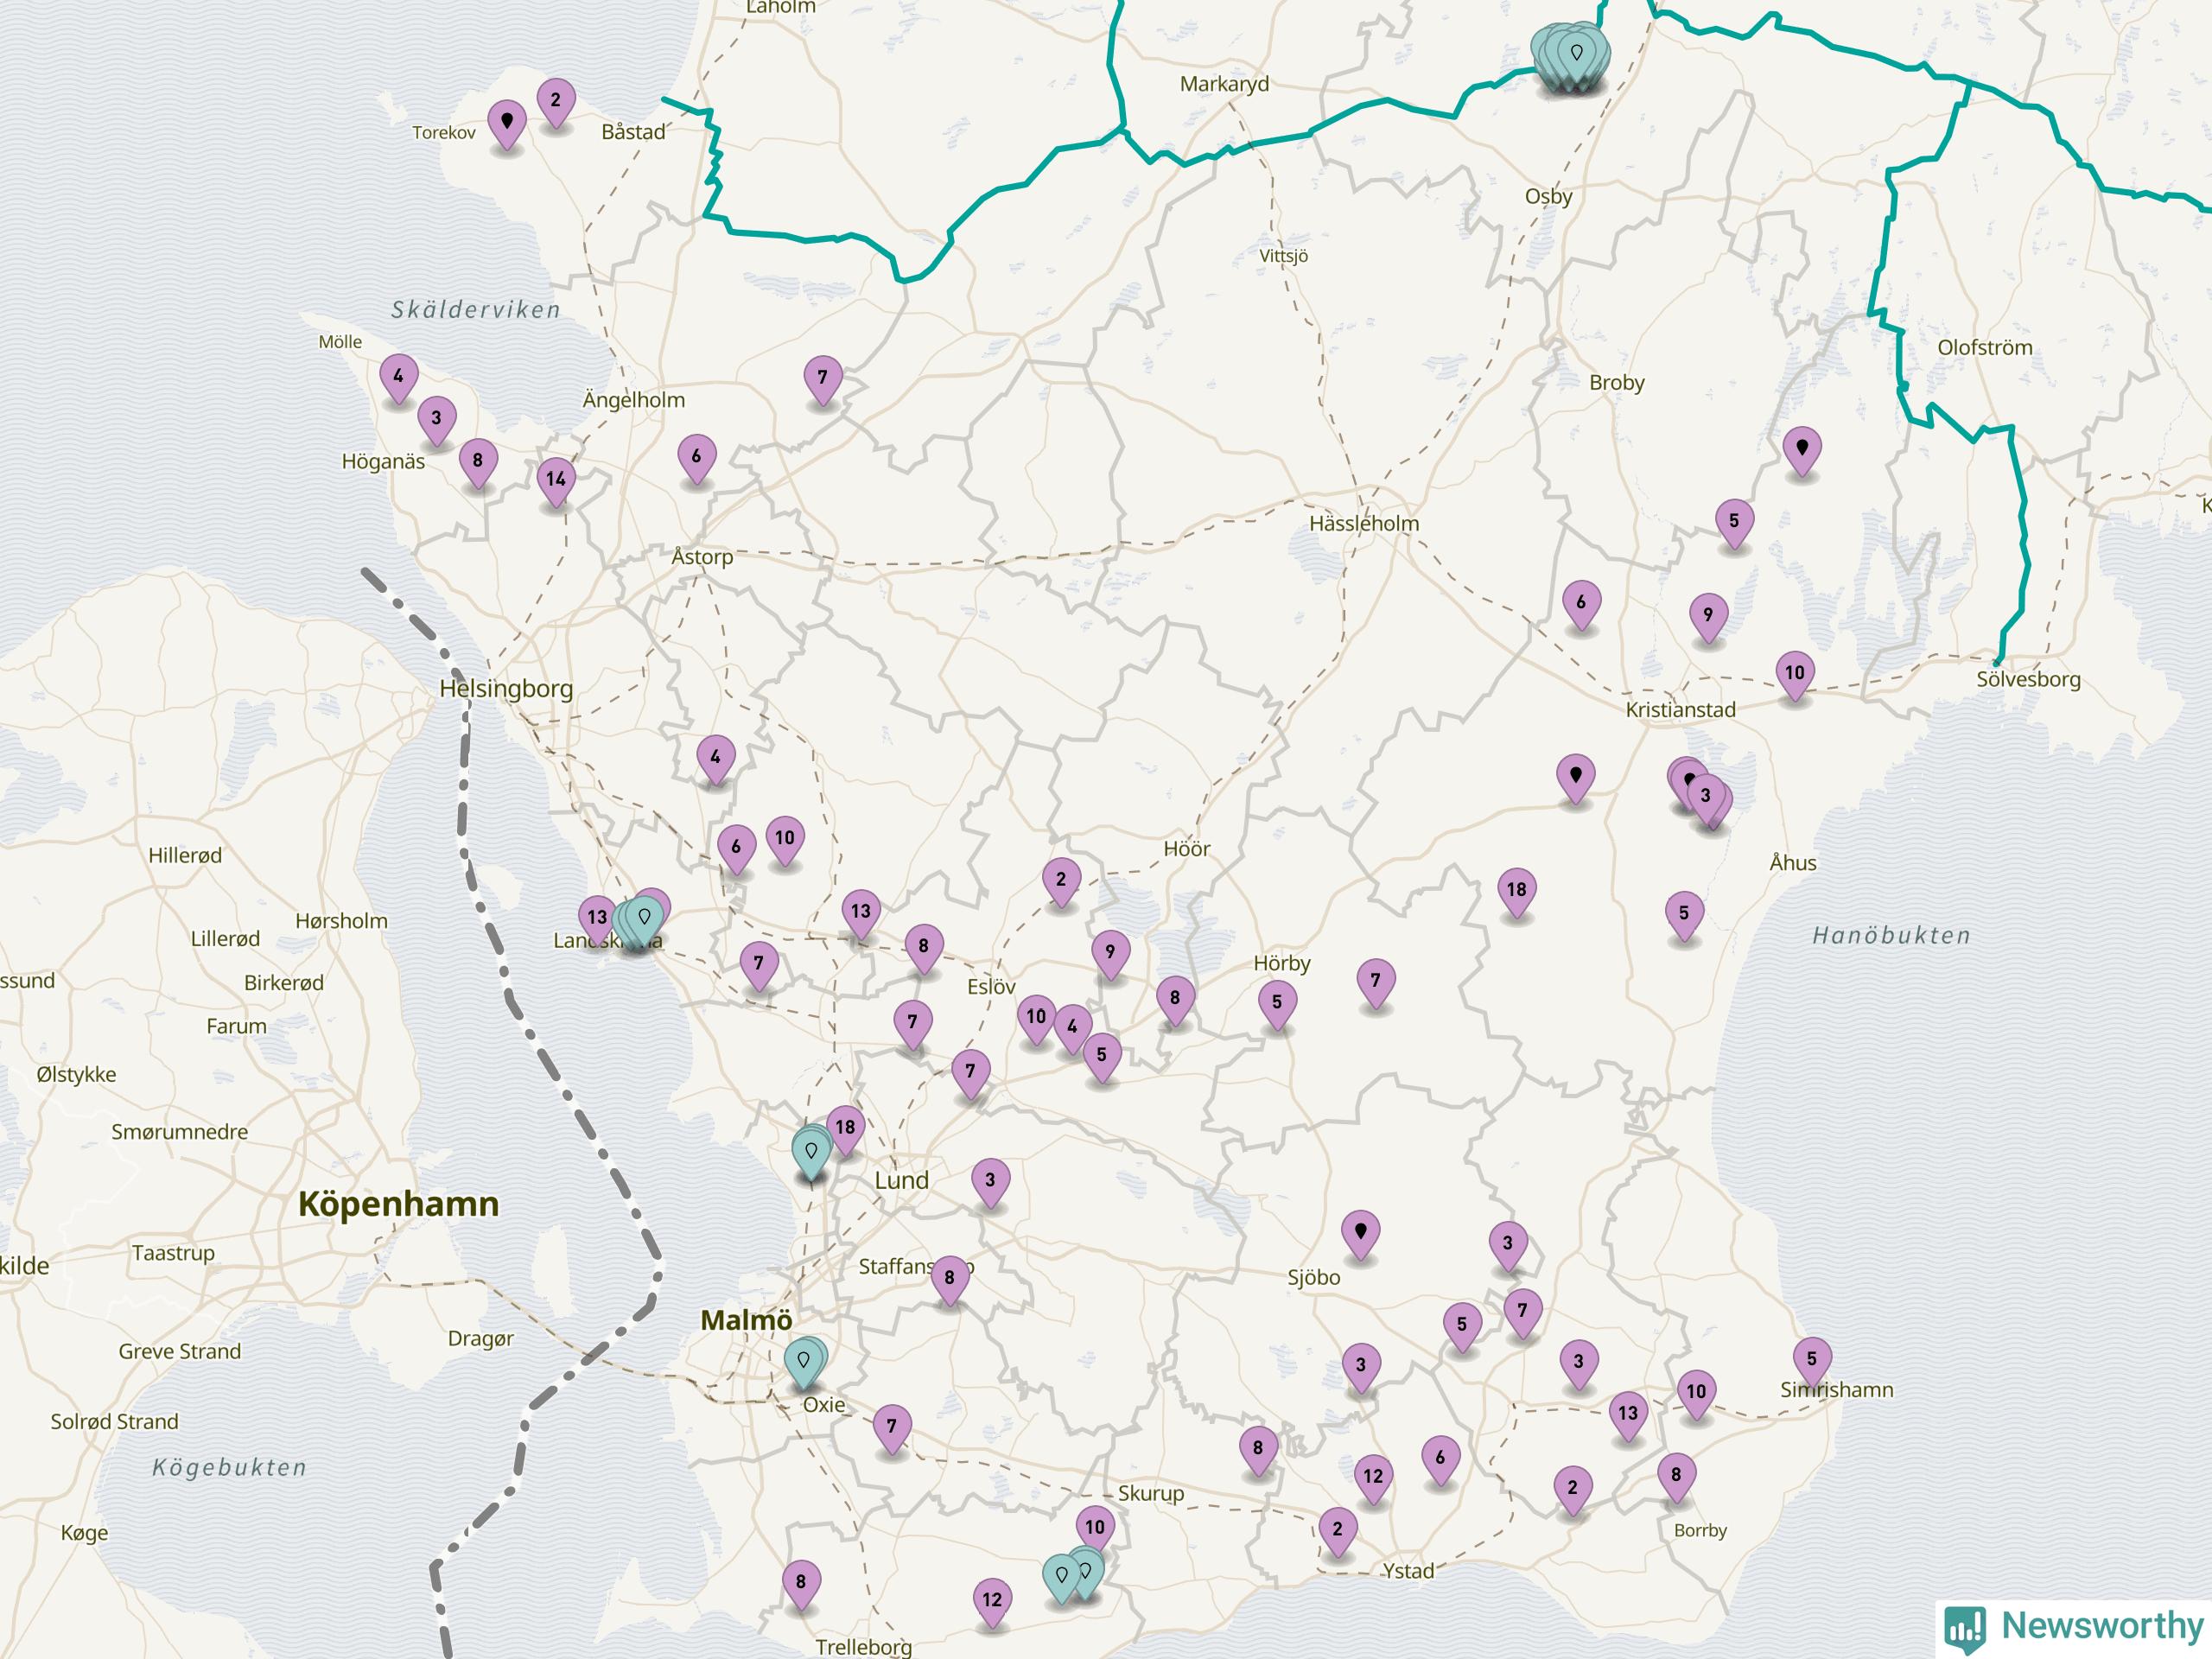
Task: Click the Olofström label
Action: pos(1985,348)
